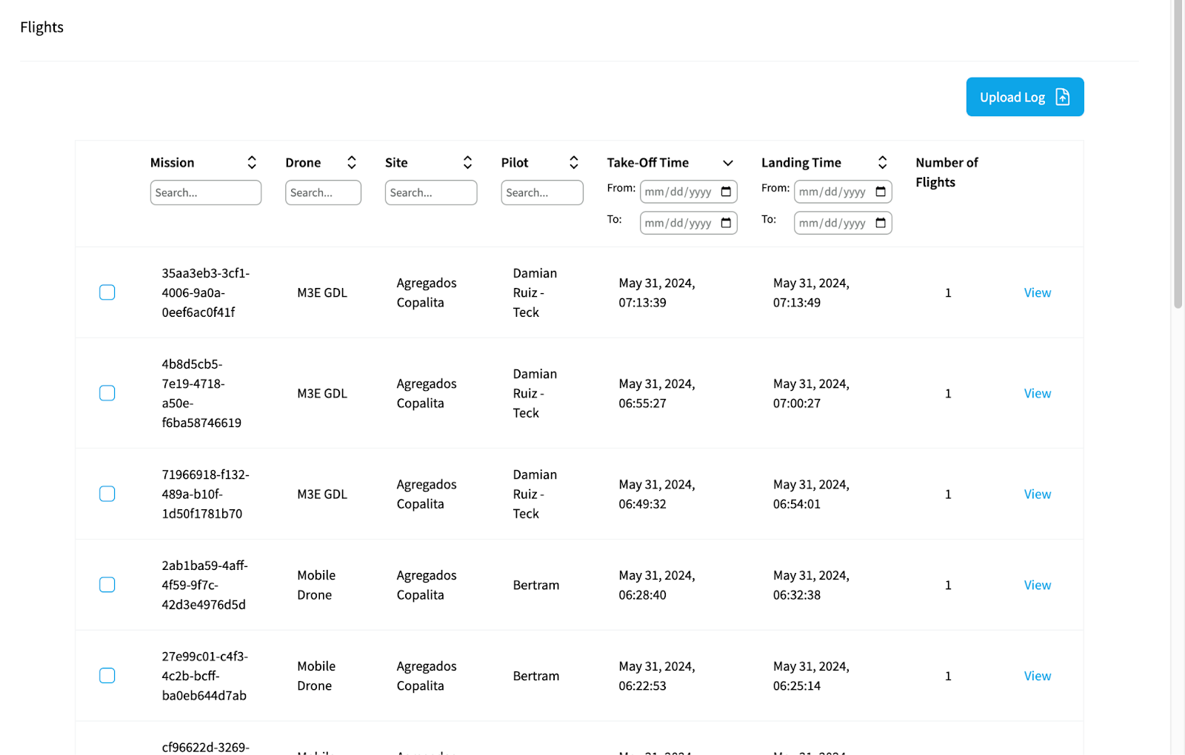Check the box for mission 27e99c01-c4f3
1185x755 pixels.
click(x=107, y=676)
